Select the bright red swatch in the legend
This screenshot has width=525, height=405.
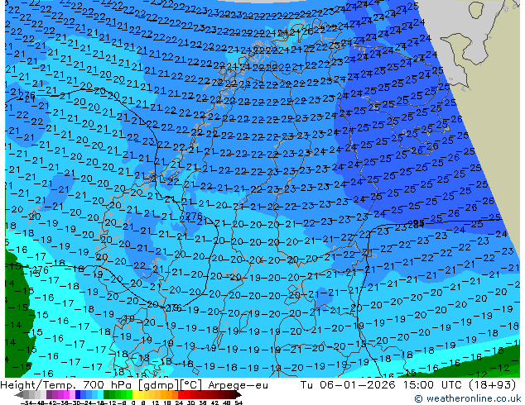coord(181,394)
